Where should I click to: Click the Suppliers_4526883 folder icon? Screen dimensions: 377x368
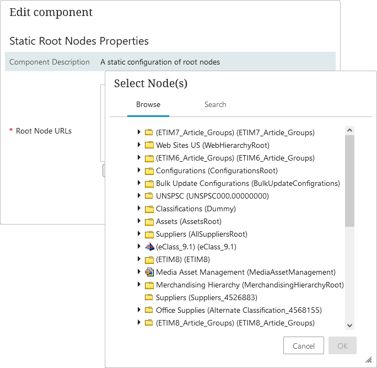tap(149, 297)
